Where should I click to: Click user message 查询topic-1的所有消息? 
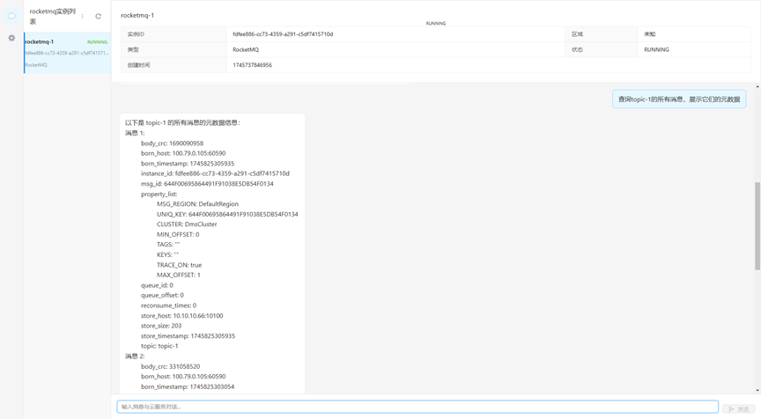679,99
